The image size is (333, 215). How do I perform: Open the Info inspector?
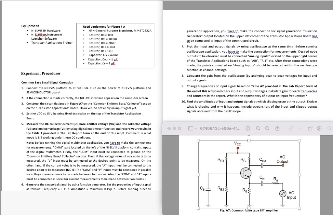(247, 128)
